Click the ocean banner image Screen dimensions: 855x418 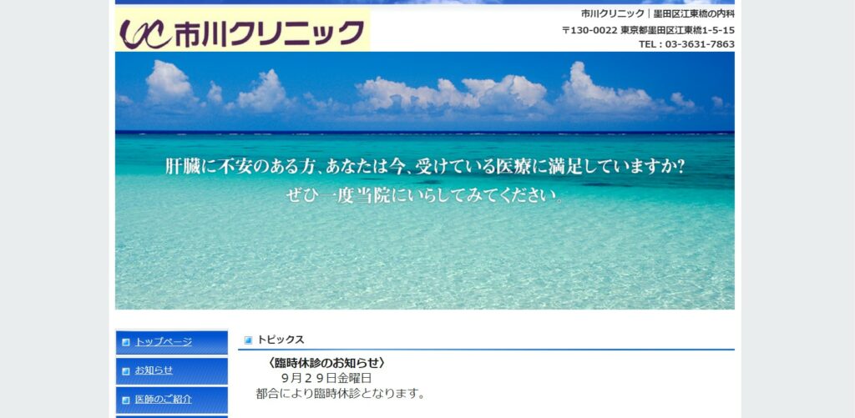pos(425,180)
